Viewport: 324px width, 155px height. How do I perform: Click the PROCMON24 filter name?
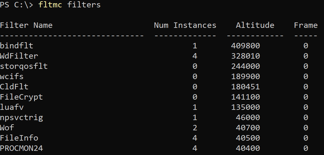tap(22, 148)
